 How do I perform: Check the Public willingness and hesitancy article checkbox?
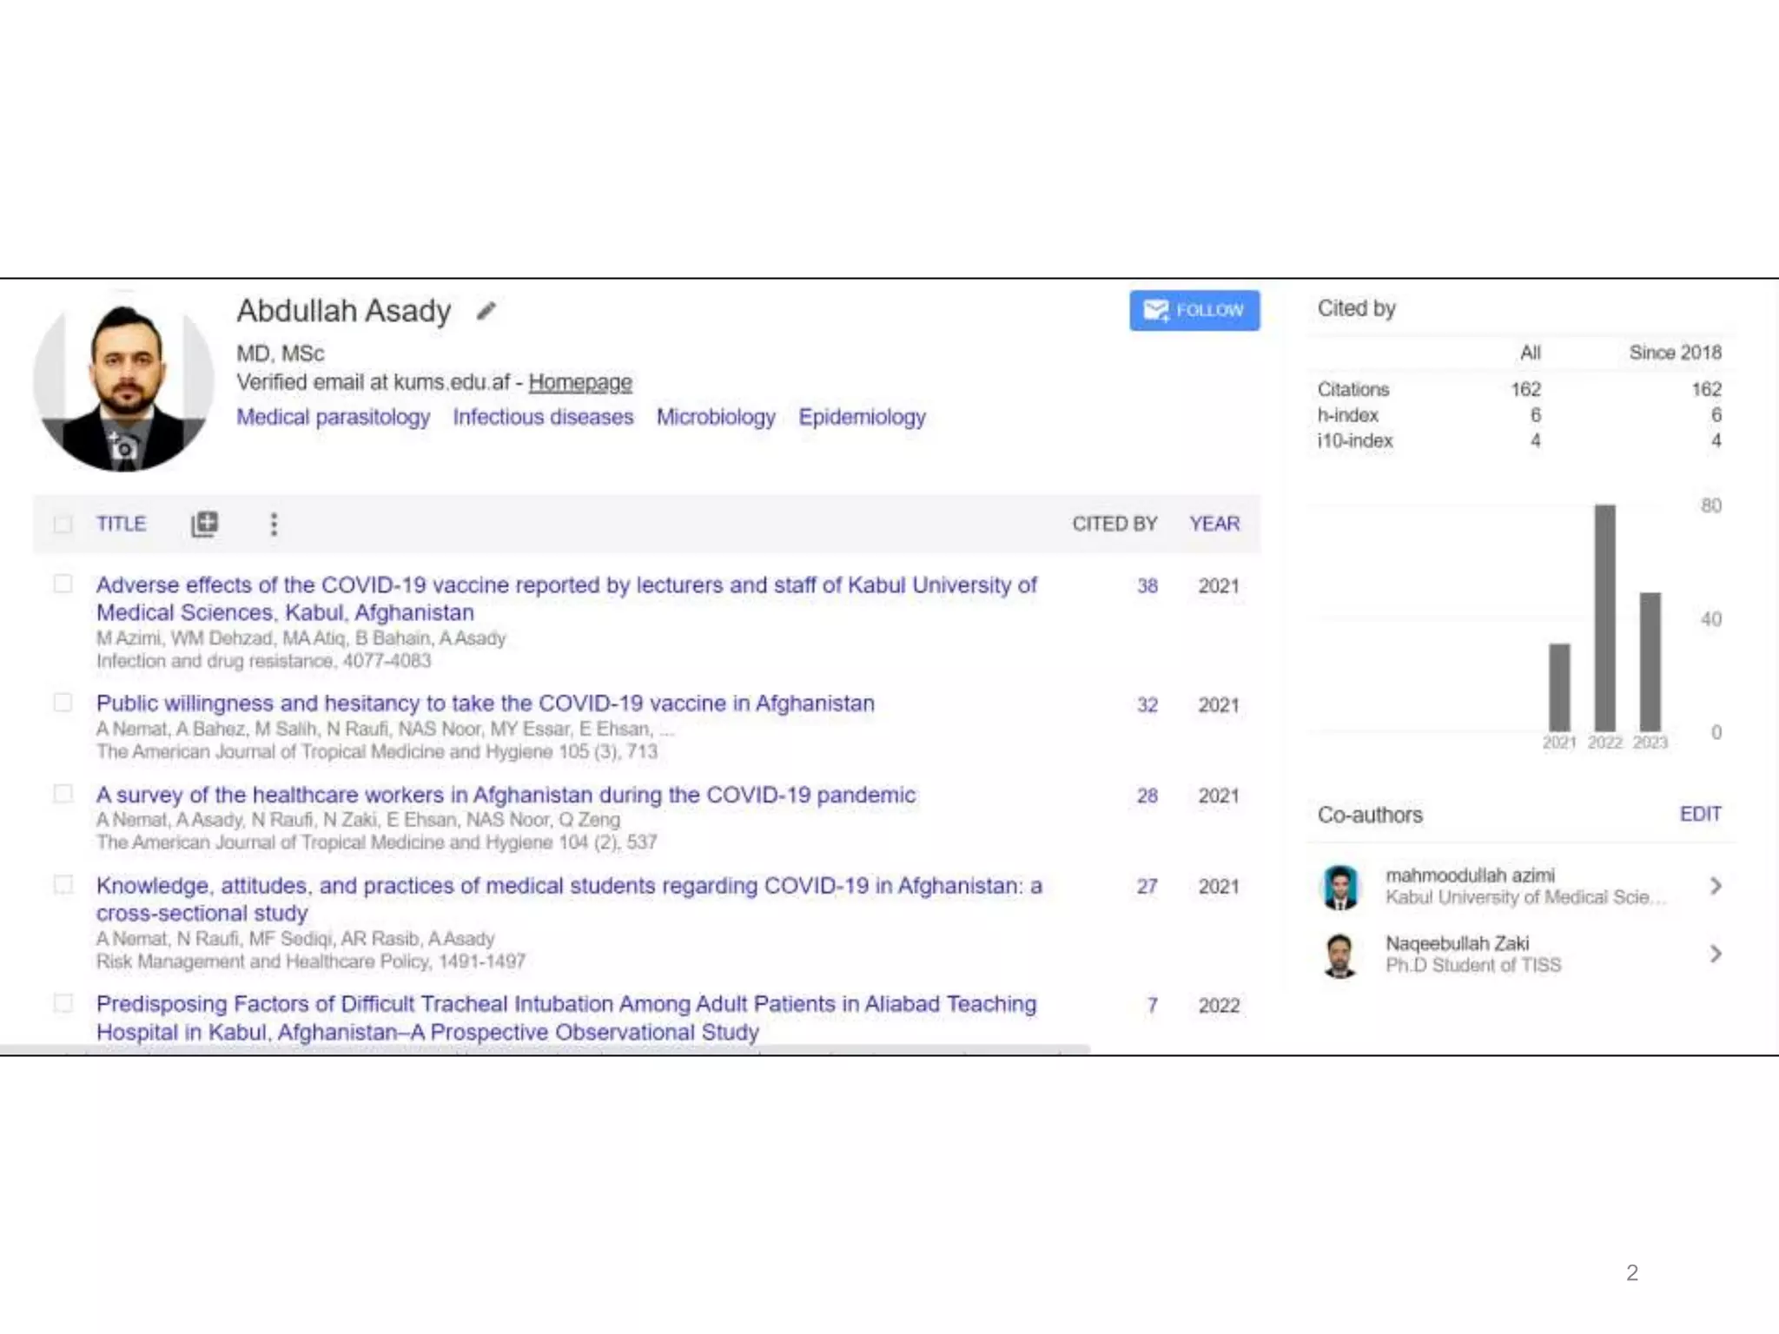(x=63, y=702)
